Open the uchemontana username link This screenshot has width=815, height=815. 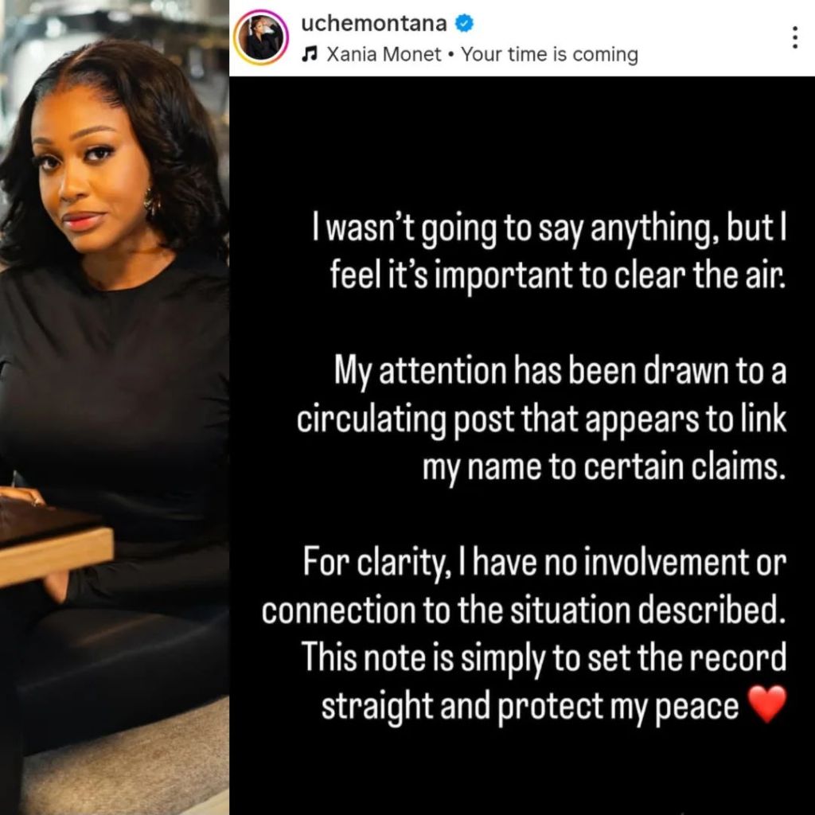tap(374, 23)
